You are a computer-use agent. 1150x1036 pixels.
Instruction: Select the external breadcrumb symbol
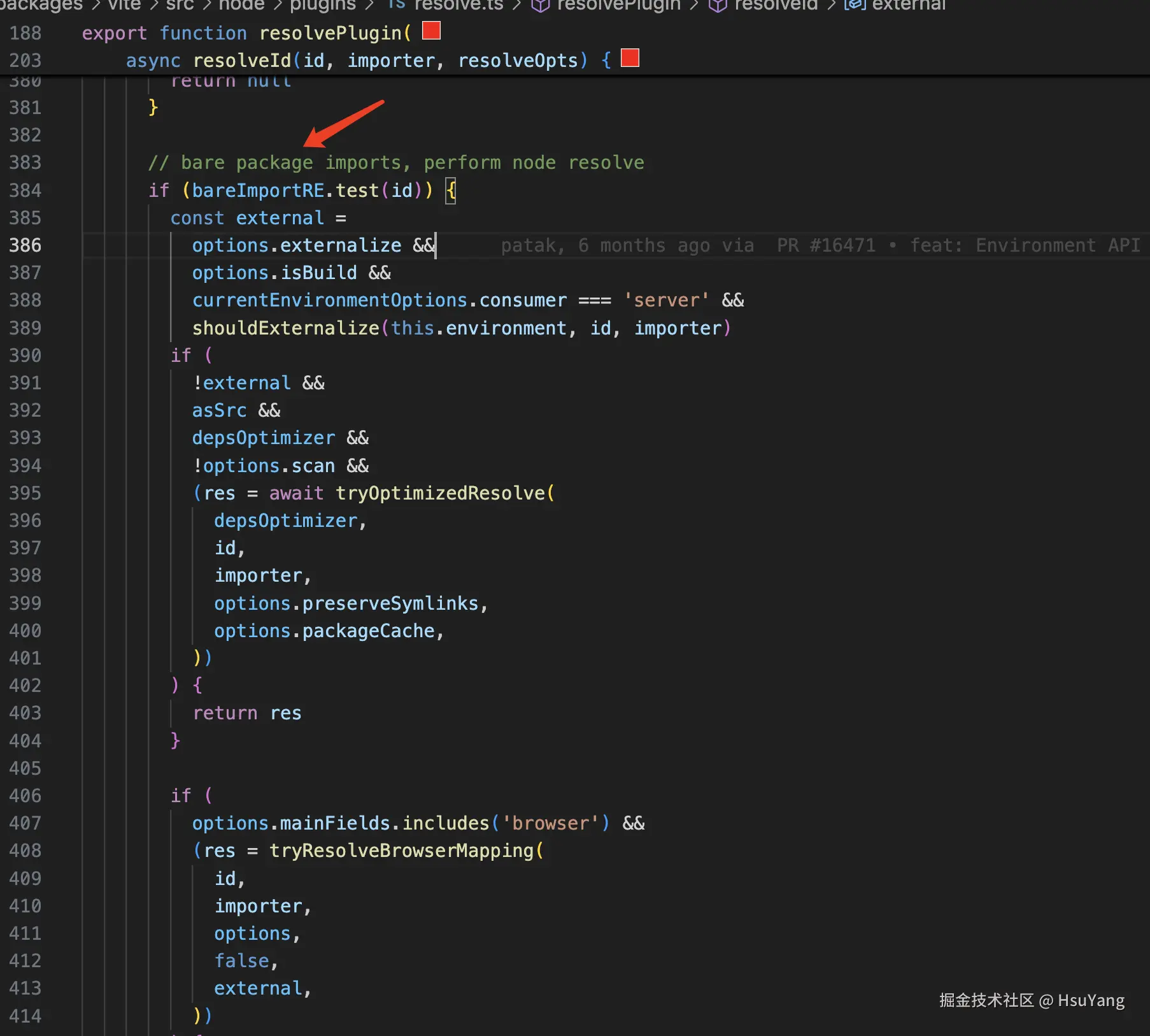pos(909,5)
